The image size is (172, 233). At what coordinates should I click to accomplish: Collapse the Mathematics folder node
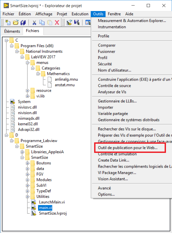click(38, 74)
